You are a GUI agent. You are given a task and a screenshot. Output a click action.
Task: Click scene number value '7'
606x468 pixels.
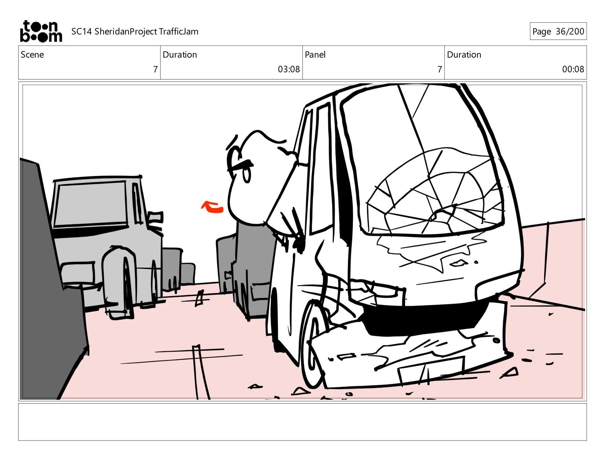pyautogui.click(x=155, y=69)
